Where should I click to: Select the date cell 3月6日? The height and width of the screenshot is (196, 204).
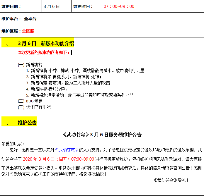pyautogui.click(x=57, y=6)
